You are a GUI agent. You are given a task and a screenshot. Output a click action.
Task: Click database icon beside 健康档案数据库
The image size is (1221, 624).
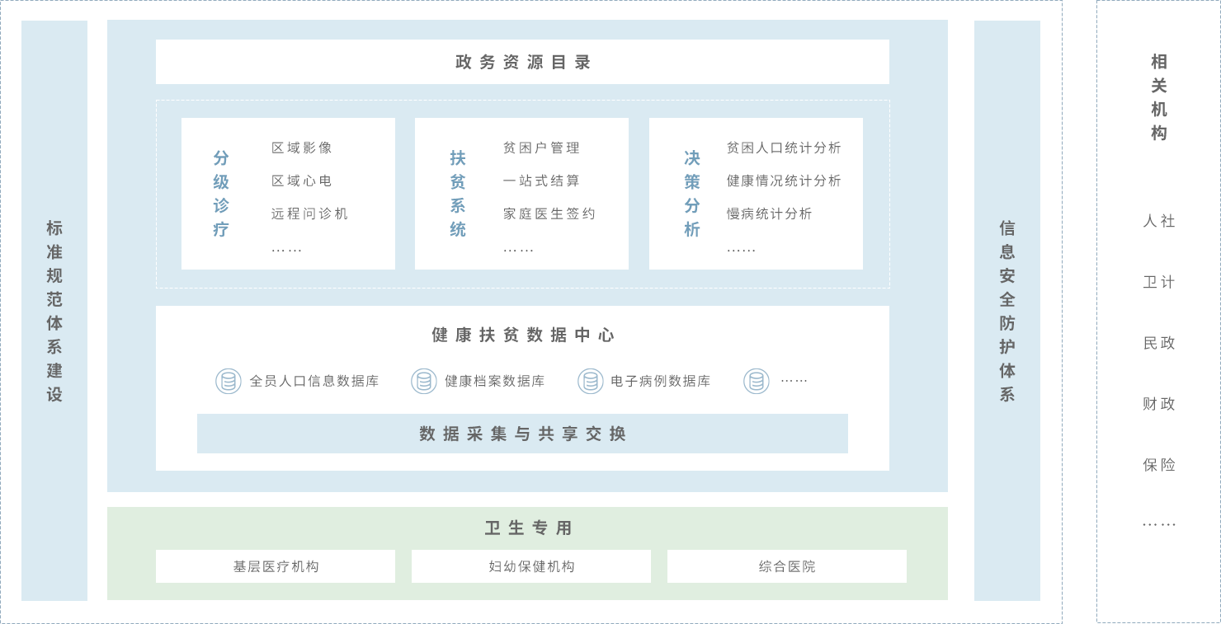pyautogui.click(x=424, y=381)
